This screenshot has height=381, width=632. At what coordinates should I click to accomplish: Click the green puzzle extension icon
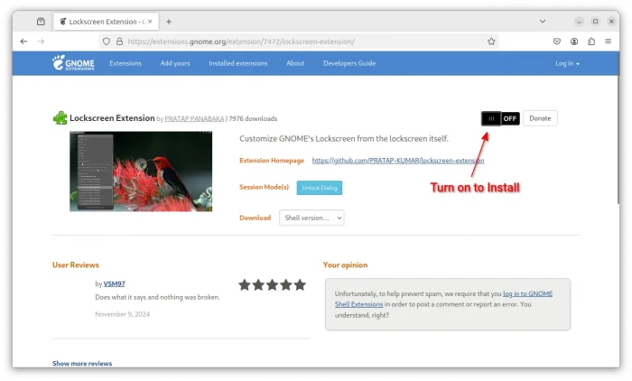click(60, 117)
